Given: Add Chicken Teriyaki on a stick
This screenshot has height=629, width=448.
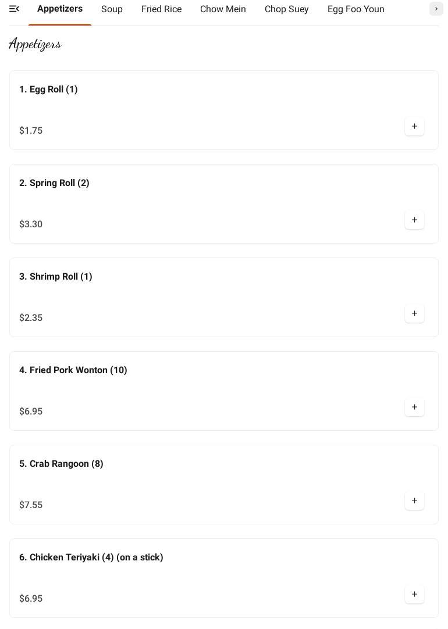Looking at the screenshot, I should click(x=414, y=595).
